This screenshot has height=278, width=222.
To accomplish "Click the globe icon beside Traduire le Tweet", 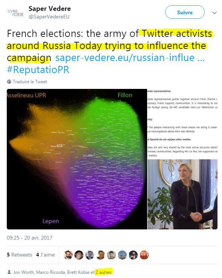I will [9, 82].
